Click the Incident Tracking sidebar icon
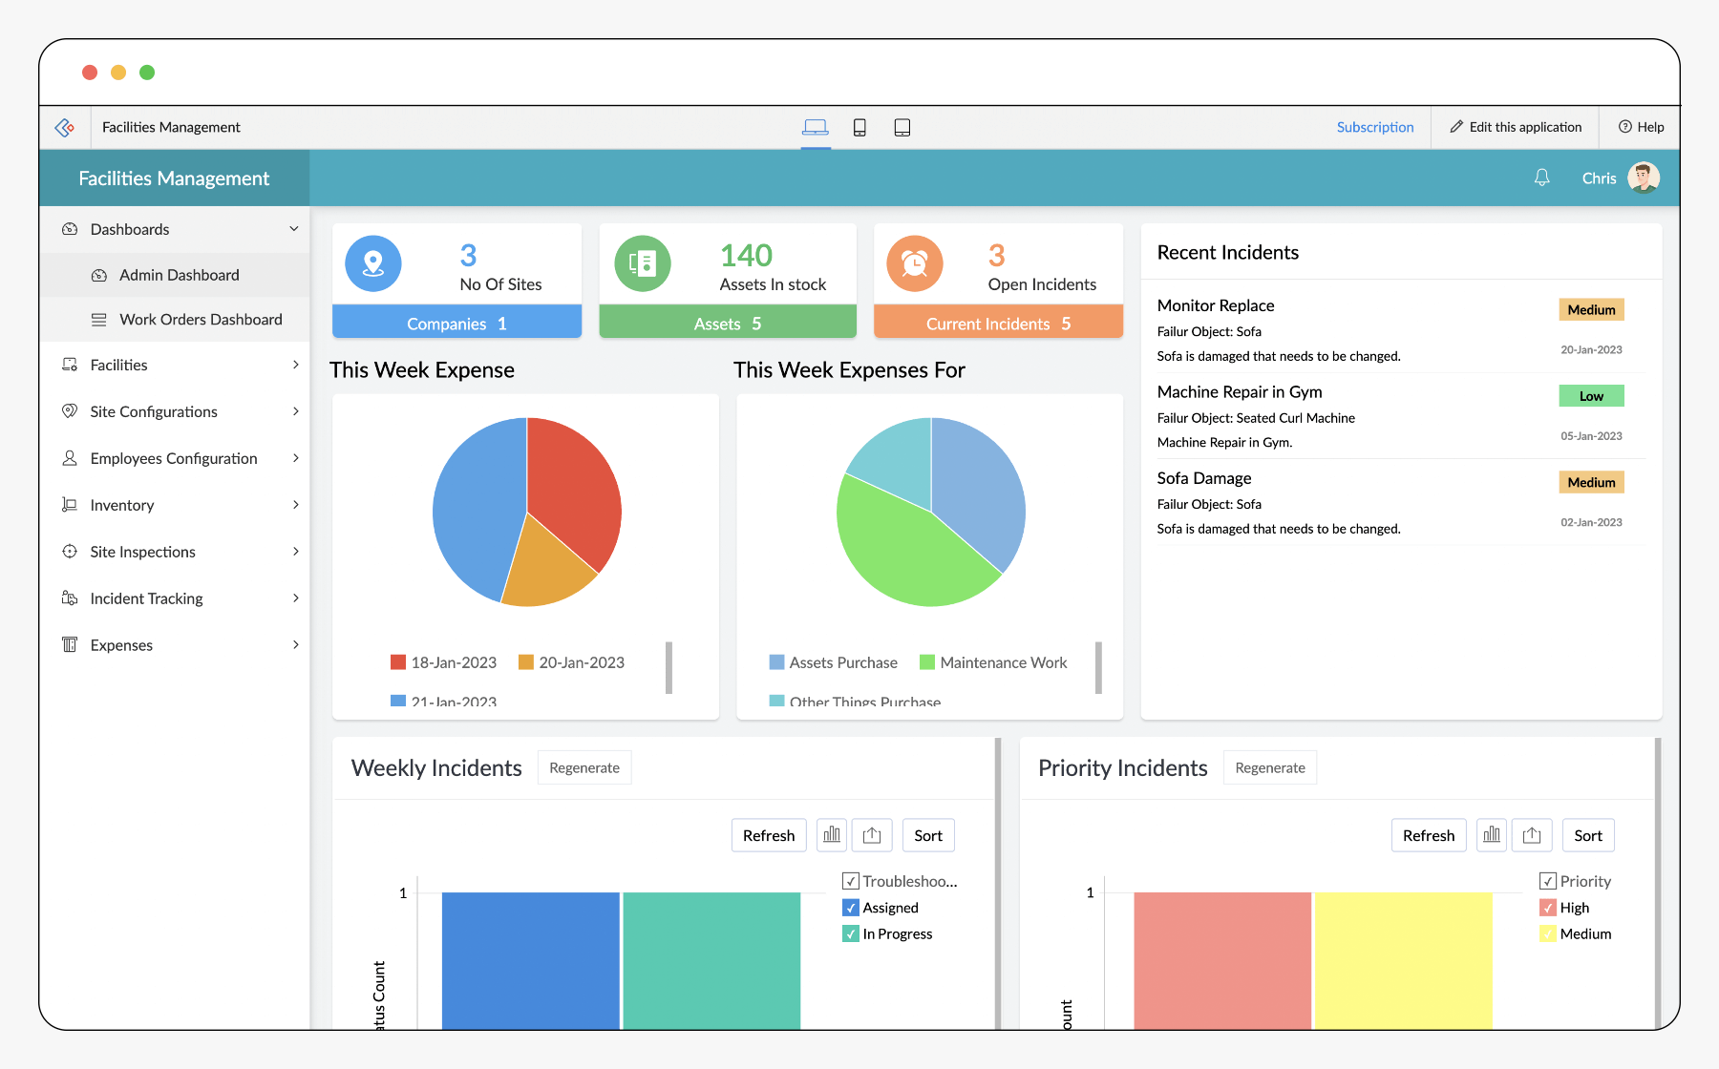Screen dimensions: 1719x1069 click(68, 597)
